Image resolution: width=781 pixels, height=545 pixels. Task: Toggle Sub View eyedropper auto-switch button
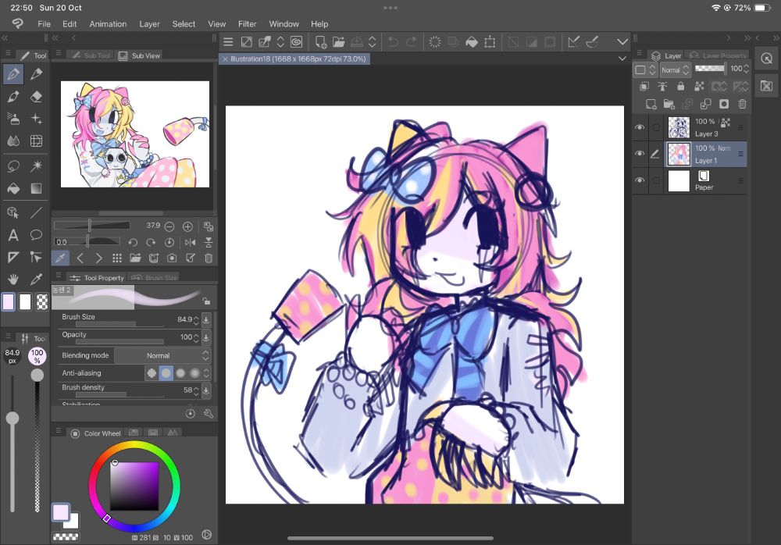point(60,258)
